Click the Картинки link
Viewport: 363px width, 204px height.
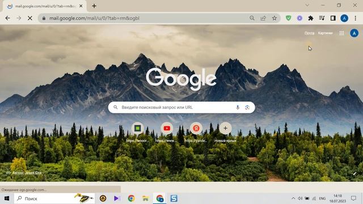[325, 33]
